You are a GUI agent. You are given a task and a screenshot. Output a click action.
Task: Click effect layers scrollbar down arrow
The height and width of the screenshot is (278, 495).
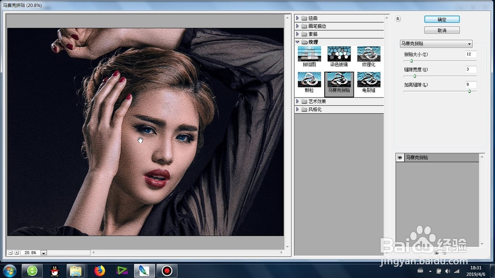coord(482,243)
